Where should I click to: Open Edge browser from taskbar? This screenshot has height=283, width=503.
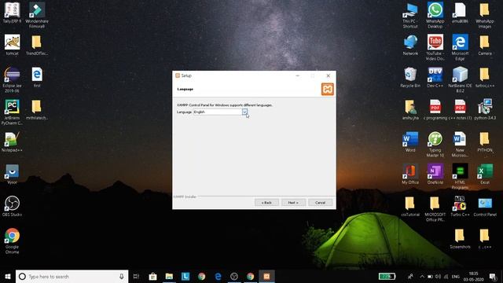(x=218, y=276)
